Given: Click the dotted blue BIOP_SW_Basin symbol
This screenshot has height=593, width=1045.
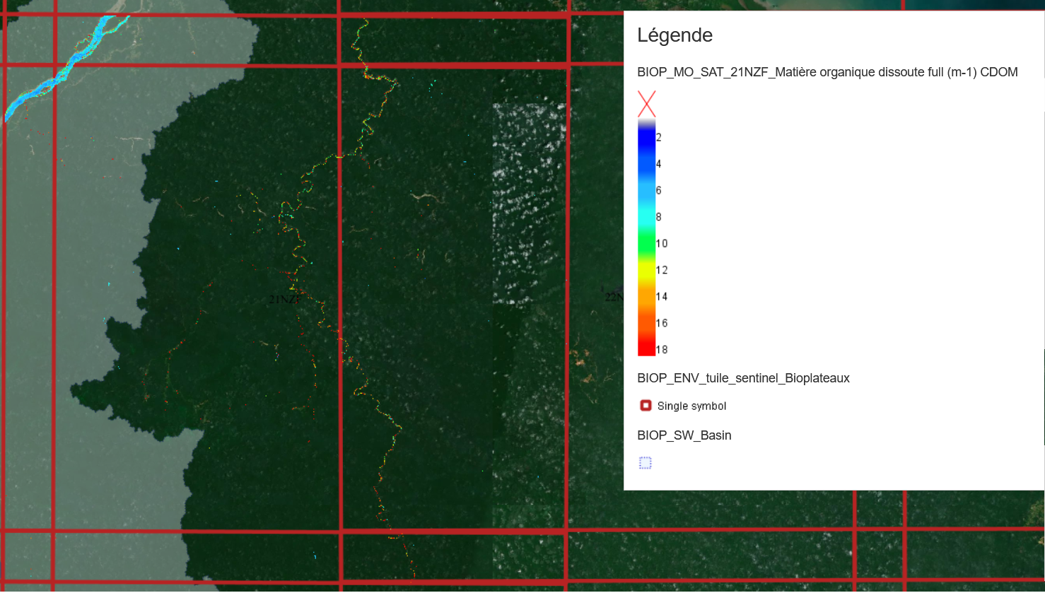Looking at the screenshot, I should [646, 463].
